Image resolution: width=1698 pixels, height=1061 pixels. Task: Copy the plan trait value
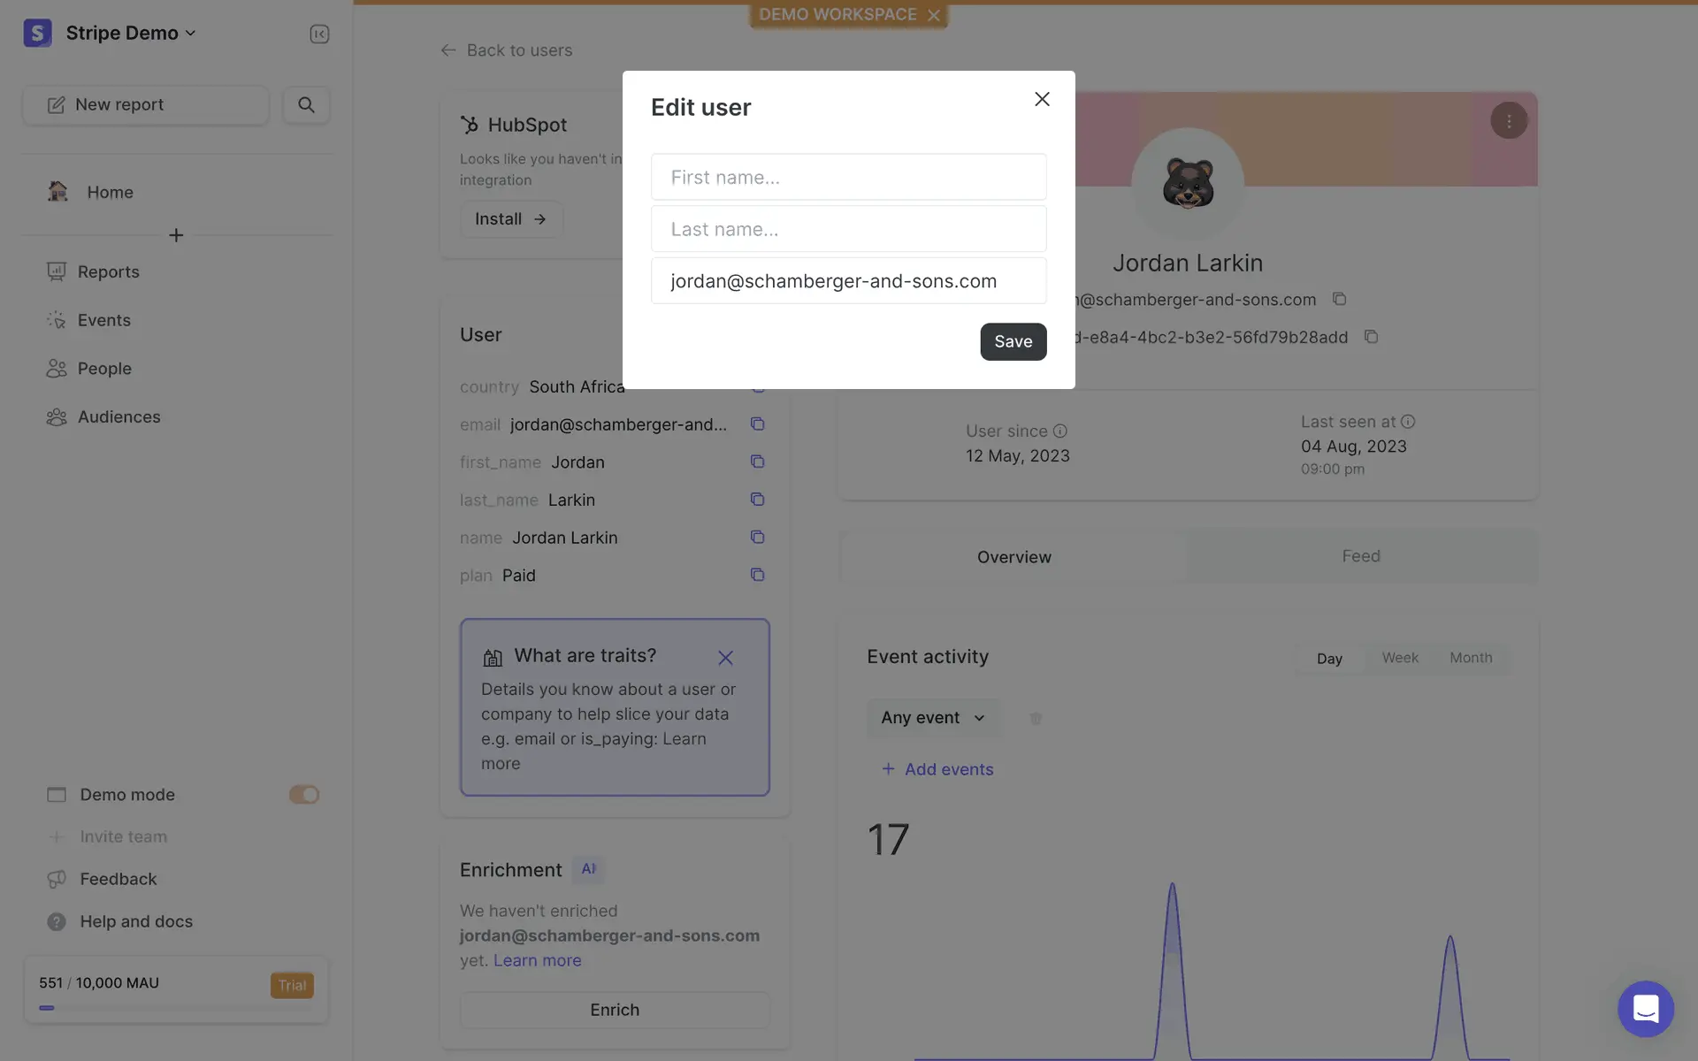click(x=757, y=575)
